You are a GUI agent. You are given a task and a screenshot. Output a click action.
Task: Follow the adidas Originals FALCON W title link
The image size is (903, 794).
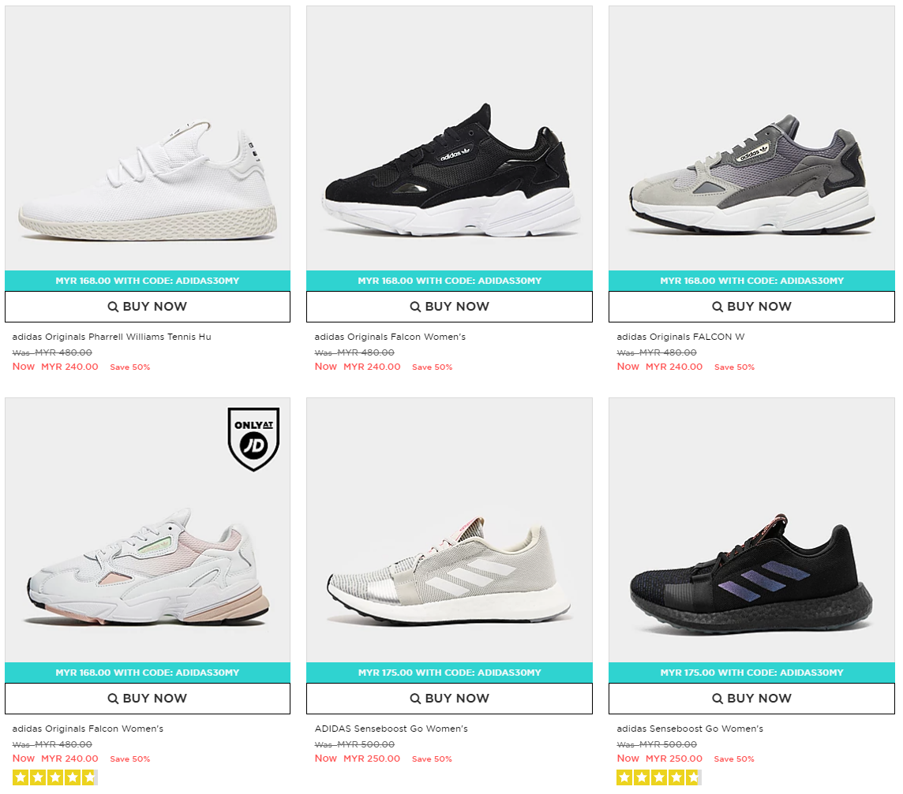tap(680, 337)
